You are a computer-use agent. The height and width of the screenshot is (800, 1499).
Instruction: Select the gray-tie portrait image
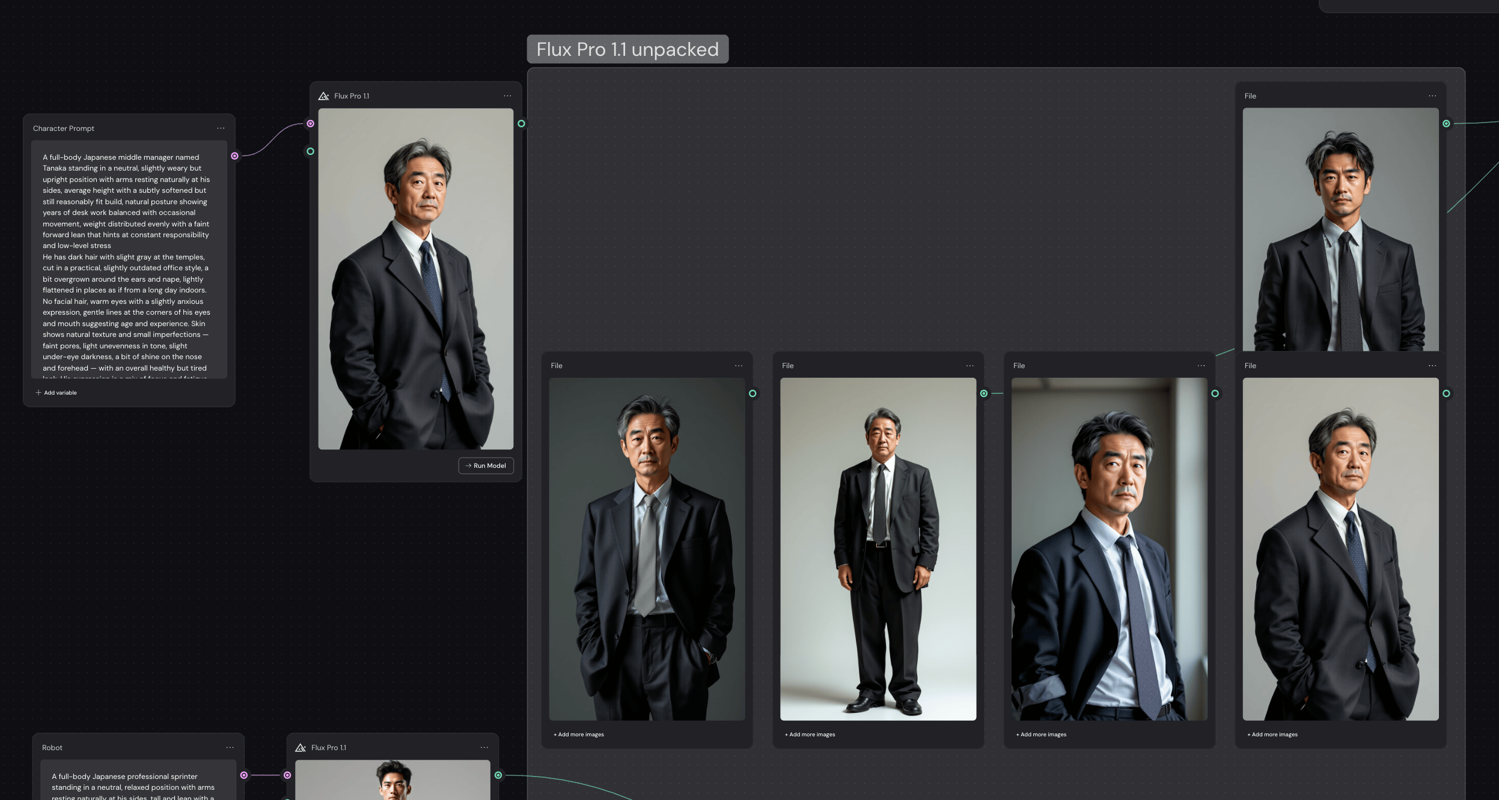point(647,549)
